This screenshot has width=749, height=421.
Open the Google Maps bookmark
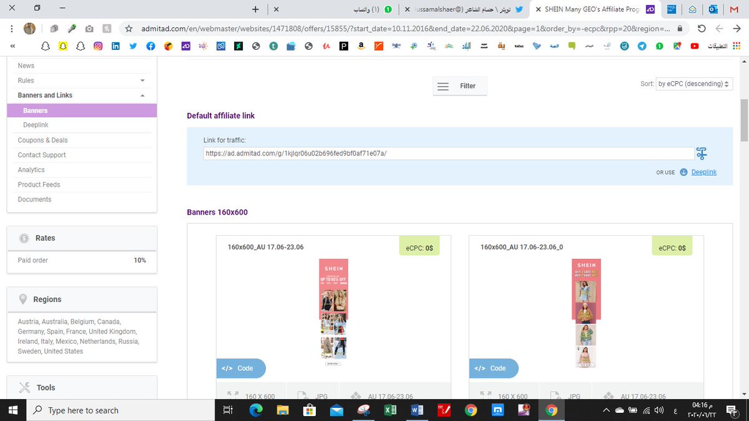(677, 46)
